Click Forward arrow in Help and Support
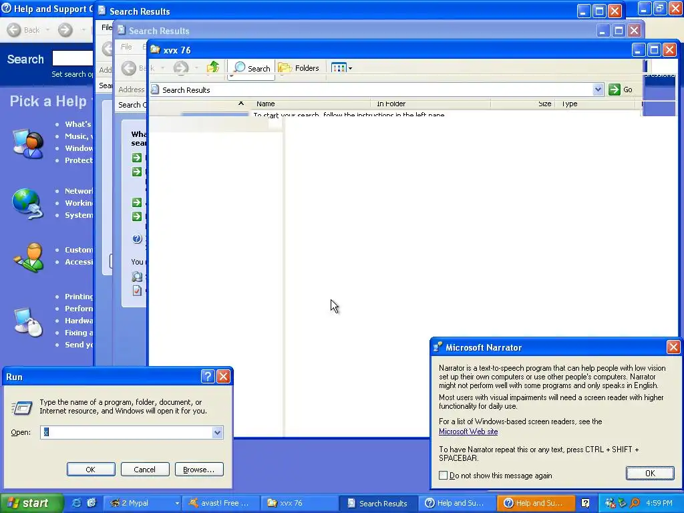The image size is (684, 513). tap(65, 29)
